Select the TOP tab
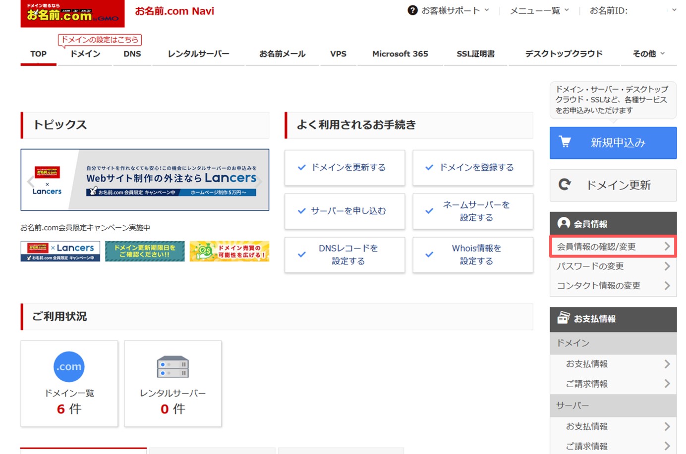The image size is (686, 454). tap(38, 54)
